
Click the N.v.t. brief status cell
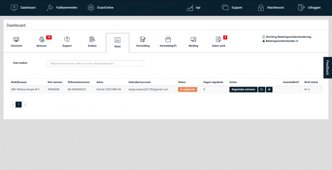(307, 90)
